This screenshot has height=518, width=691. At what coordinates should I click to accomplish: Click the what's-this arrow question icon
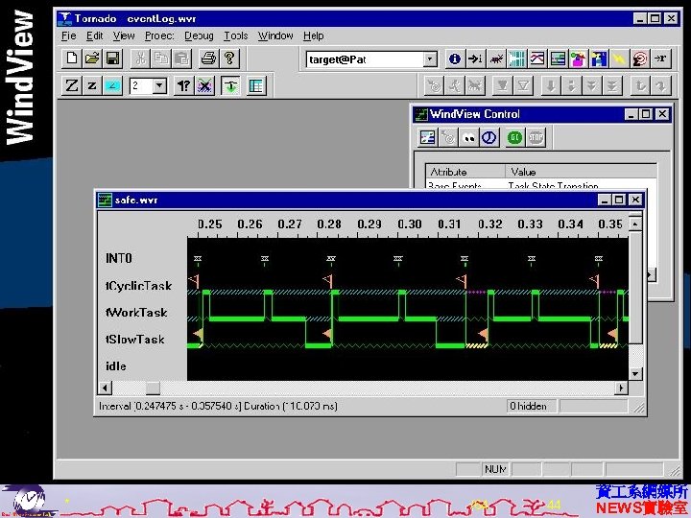coord(183,85)
